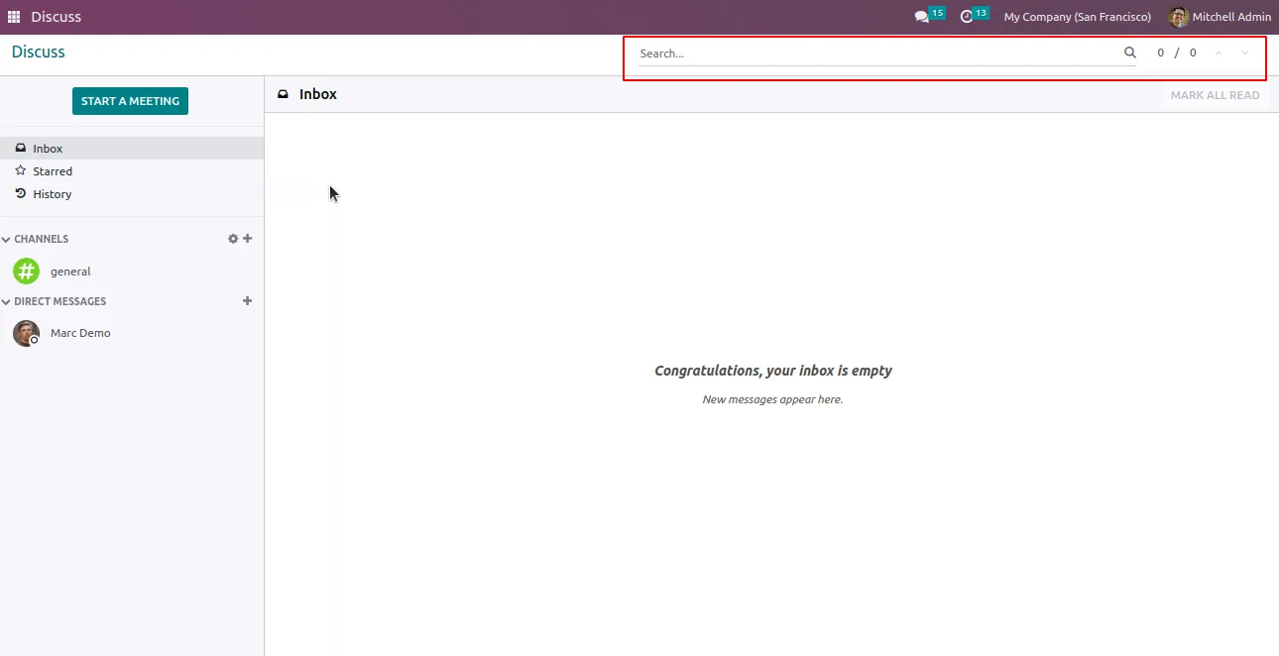
Task: Click "Congratulations, your inbox is empty" text
Action: click(x=773, y=371)
